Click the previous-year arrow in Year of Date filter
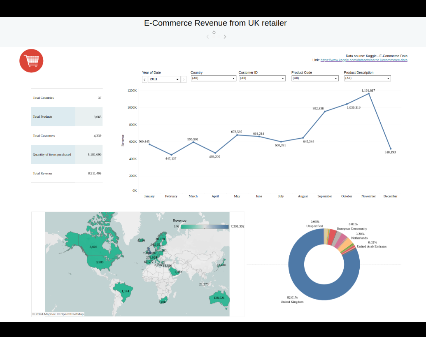Image resolution: width=426 pixels, height=337 pixels. point(144,79)
